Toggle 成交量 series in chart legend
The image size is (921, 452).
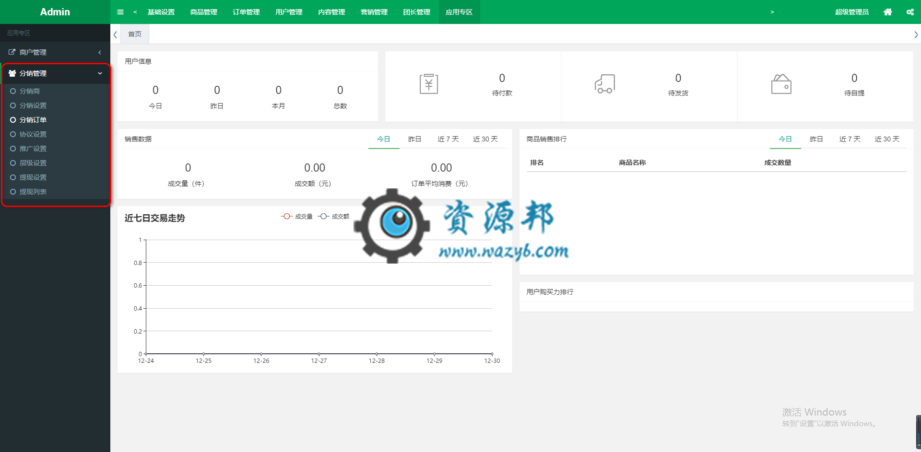coord(296,217)
